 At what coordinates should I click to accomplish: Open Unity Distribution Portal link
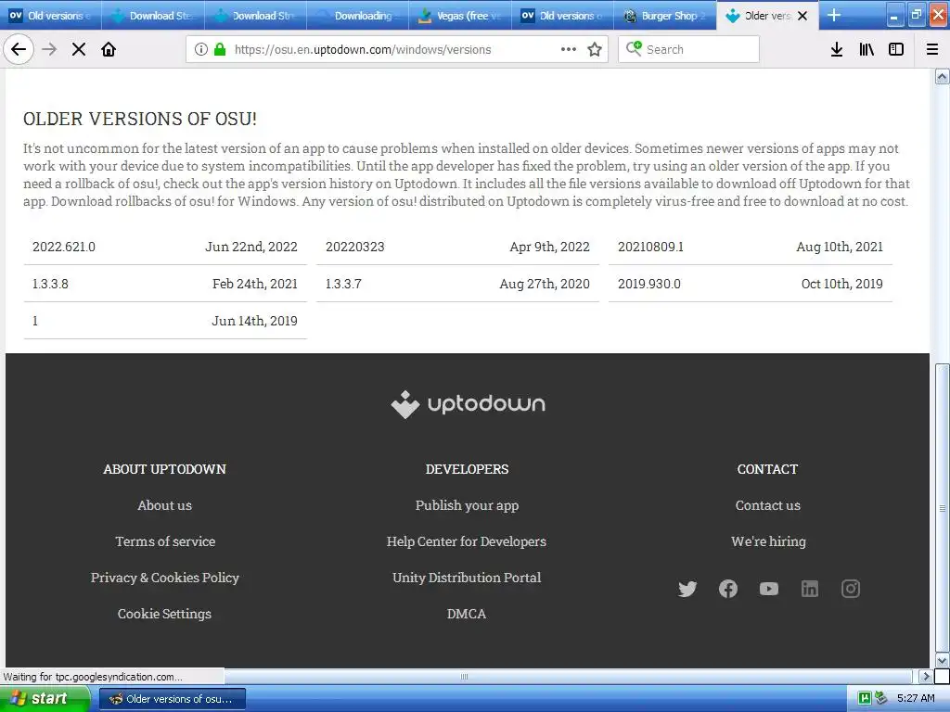click(467, 578)
